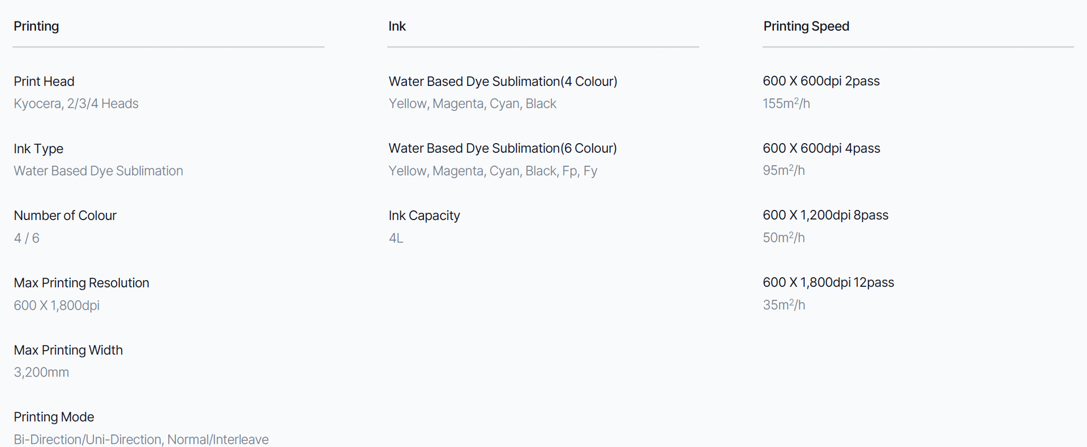Viewport: 1087px width, 447px height.
Task: Click the Ink Capacity label
Action: coord(424,216)
